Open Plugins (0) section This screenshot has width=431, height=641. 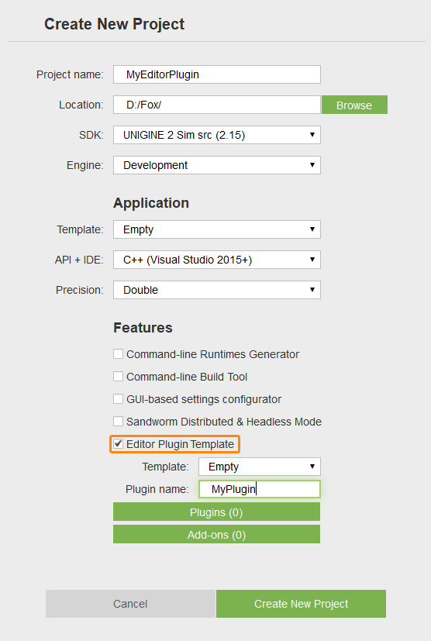click(x=217, y=512)
